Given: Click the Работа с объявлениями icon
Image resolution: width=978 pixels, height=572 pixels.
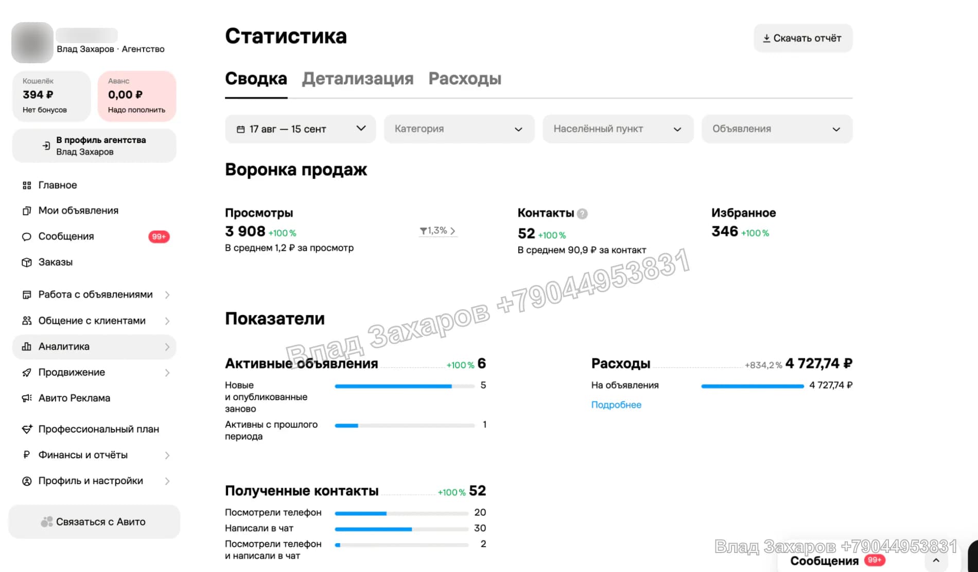Looking at the screenshot, I should 27,295.
